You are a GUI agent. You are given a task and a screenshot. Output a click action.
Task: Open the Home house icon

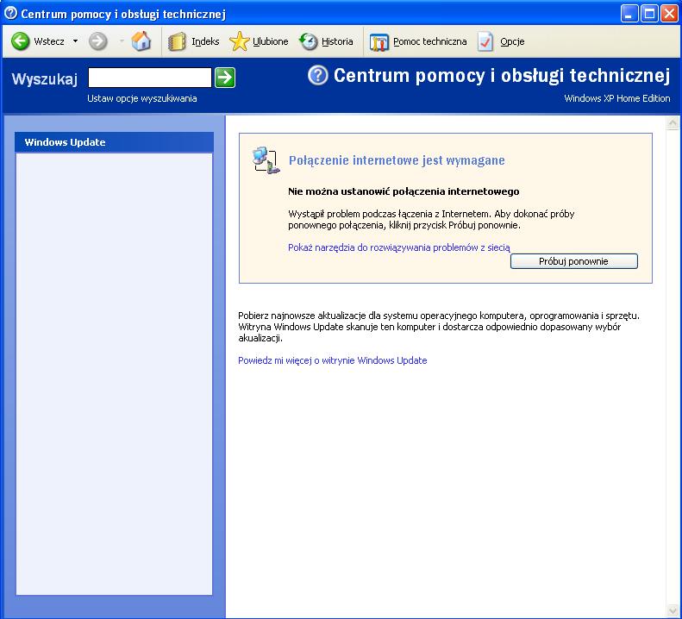coord(141,41)
